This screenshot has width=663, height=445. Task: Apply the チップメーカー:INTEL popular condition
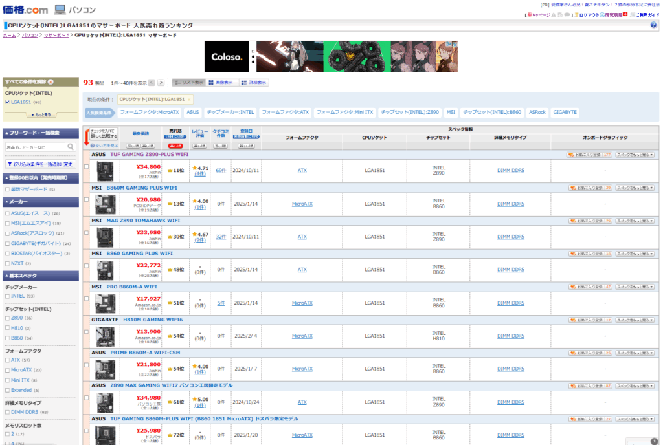[x=230, y=113]
